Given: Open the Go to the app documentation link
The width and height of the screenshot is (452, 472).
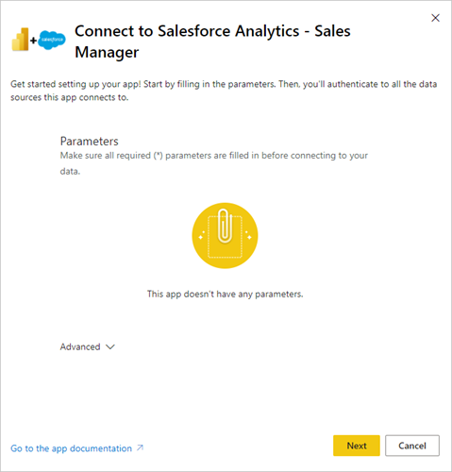Looking at the screenshot, I should point(71,448).
